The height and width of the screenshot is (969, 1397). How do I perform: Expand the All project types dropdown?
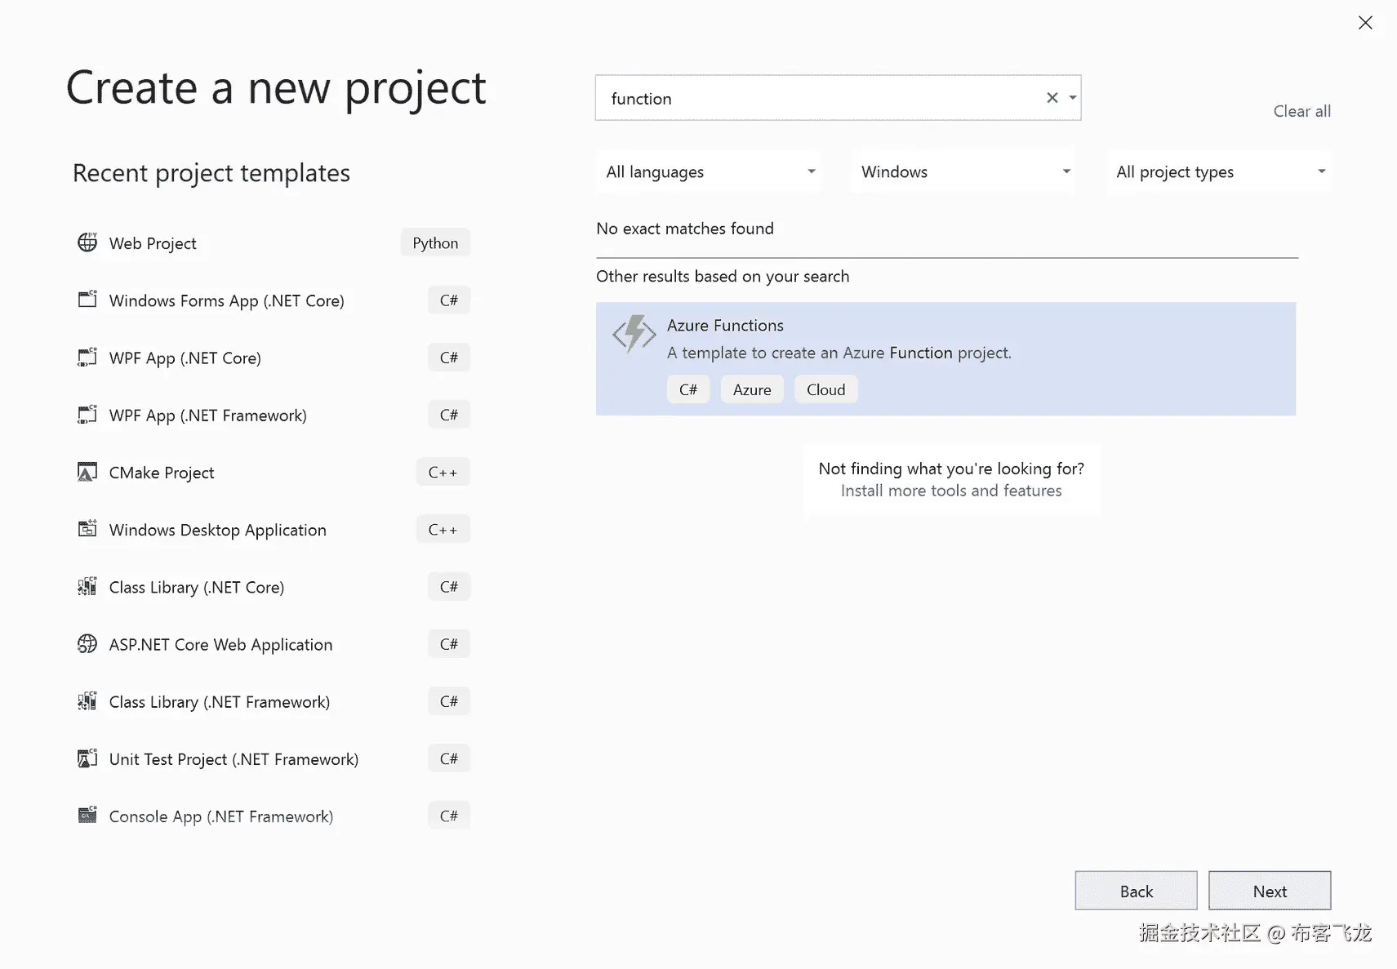pos(1219,172)
